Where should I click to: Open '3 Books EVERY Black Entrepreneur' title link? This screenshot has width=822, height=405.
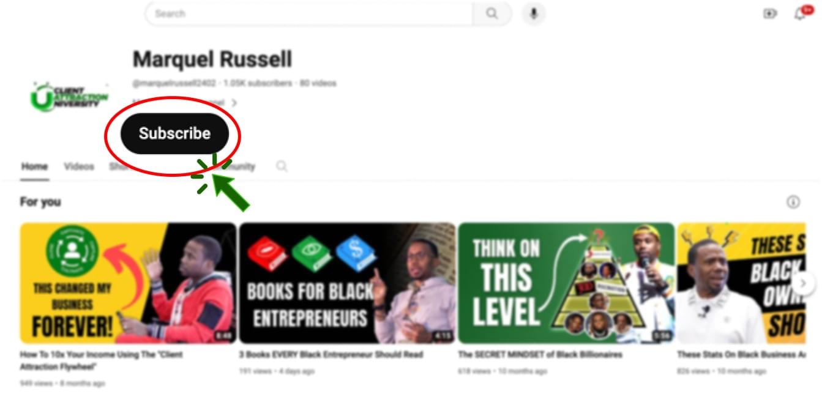[331, 354]
